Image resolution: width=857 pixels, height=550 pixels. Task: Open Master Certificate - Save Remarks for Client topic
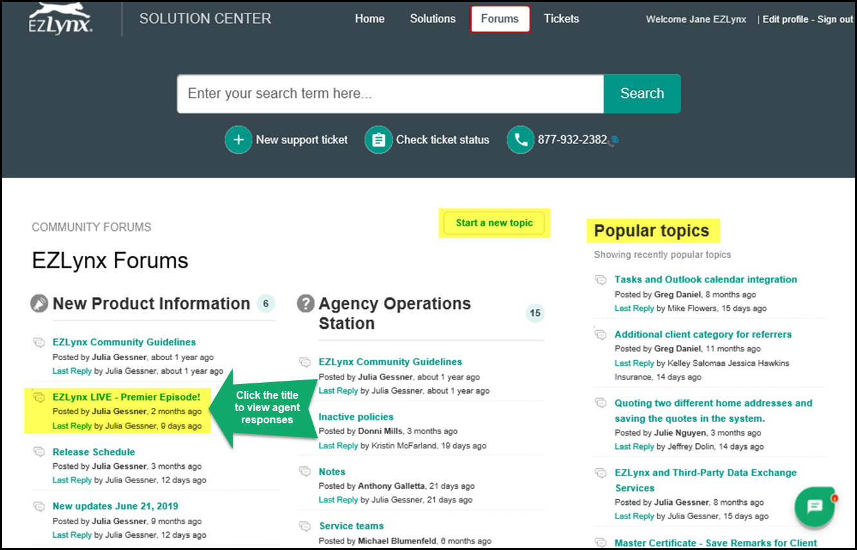point(716,544)
